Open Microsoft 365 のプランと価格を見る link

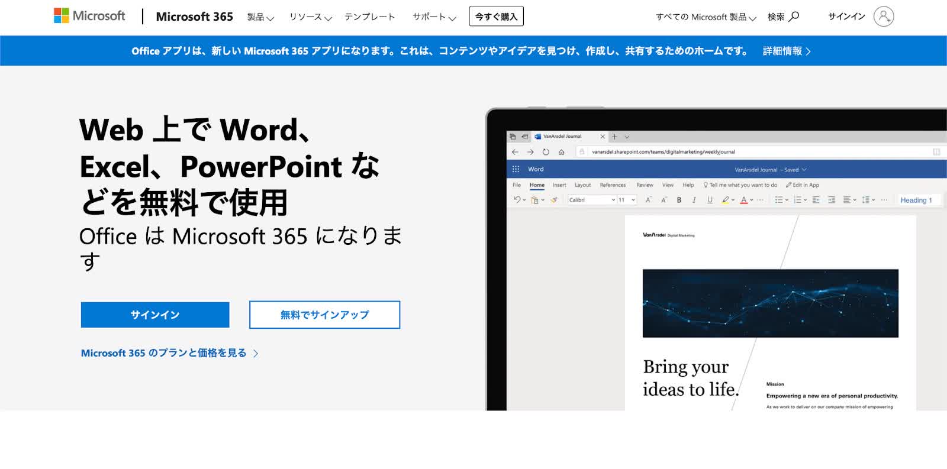point(170,353)
